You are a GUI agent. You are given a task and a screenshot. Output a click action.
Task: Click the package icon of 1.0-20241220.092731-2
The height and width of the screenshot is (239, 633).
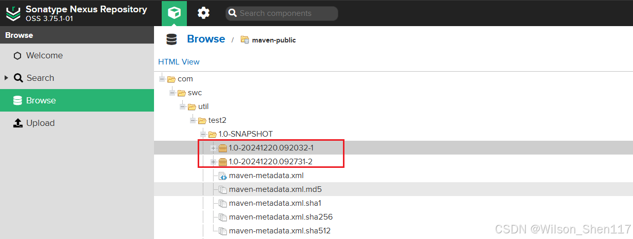[223, 162]
